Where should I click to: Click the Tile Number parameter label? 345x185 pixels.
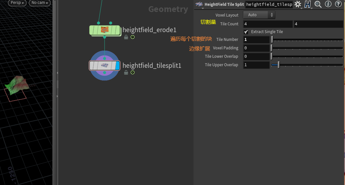tap(227, 40)
